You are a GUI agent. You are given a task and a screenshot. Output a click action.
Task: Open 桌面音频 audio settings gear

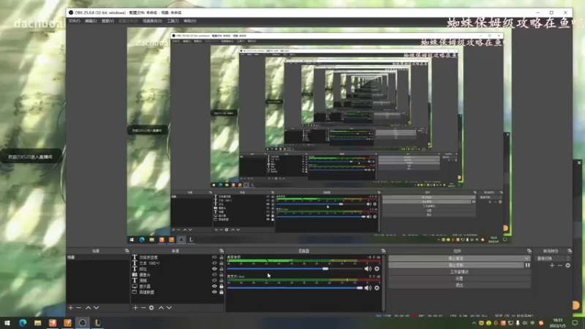click(377, 268)
